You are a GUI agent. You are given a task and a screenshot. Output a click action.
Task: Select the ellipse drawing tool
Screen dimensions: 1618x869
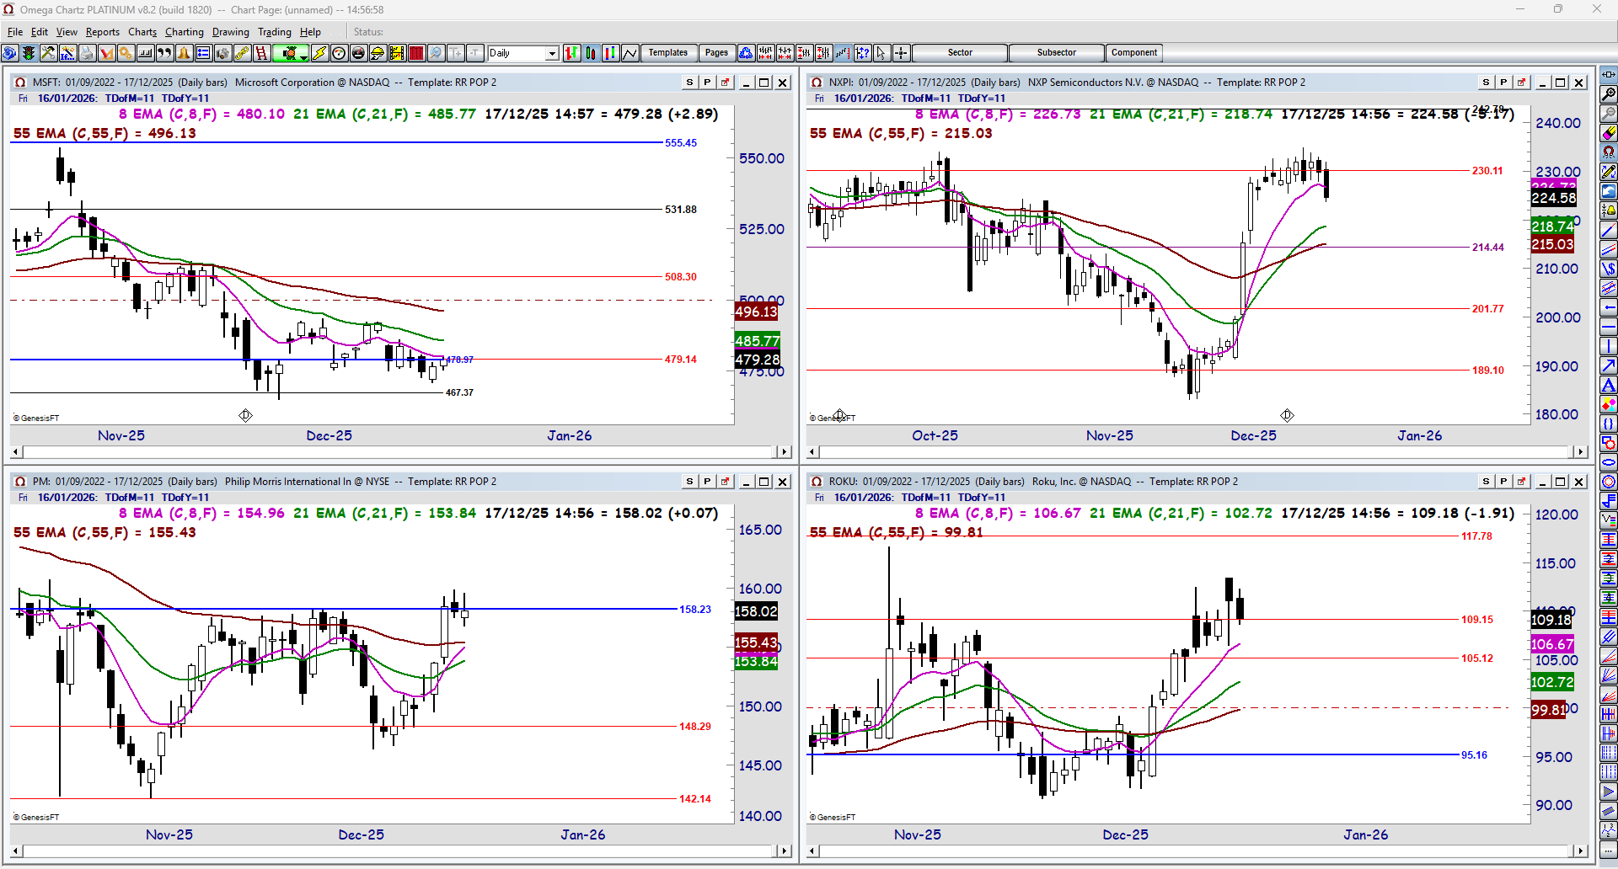[x=1609, y=462]
